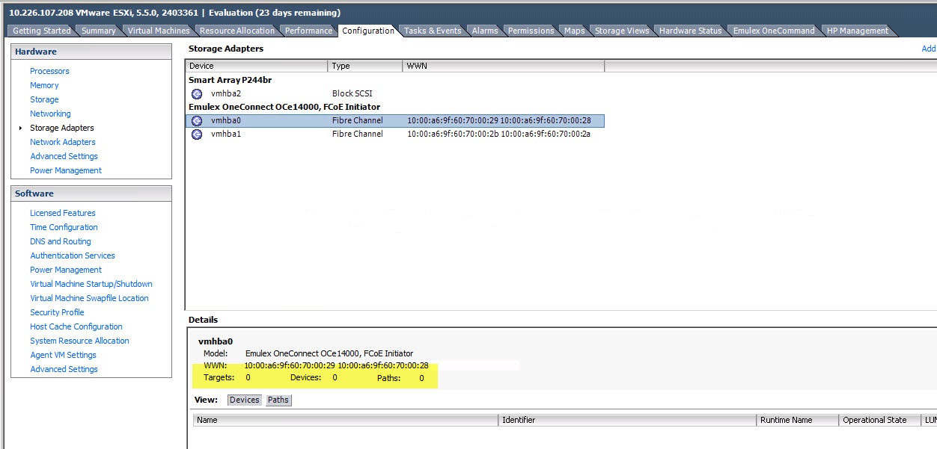Image resolution: width=937 pixels, height=449 pixels.
Task: Toggle the Devices view button
Action: coord(244,400)
